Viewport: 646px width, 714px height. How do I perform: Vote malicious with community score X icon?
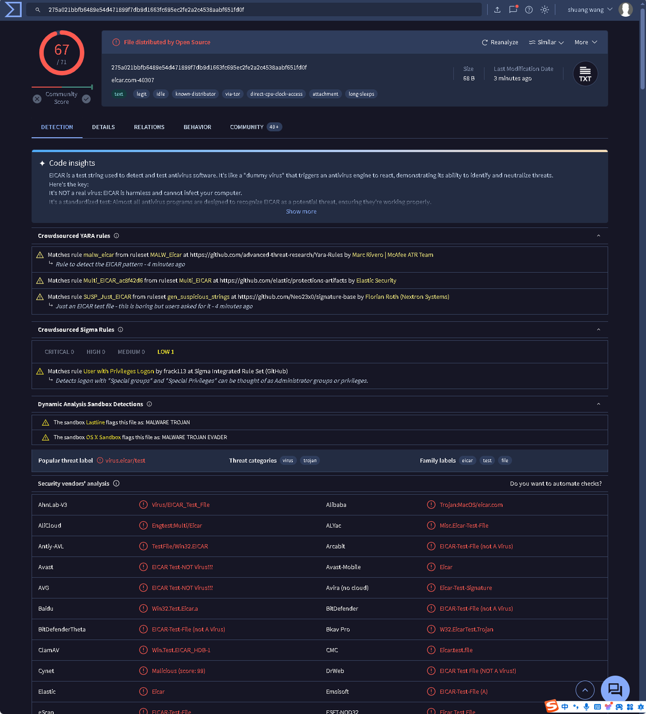[37, 99]
